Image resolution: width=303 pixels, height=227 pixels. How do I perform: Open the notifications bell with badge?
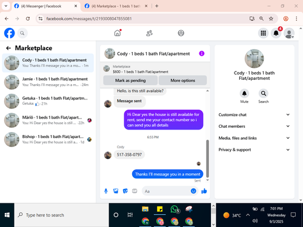pos(276,33)
